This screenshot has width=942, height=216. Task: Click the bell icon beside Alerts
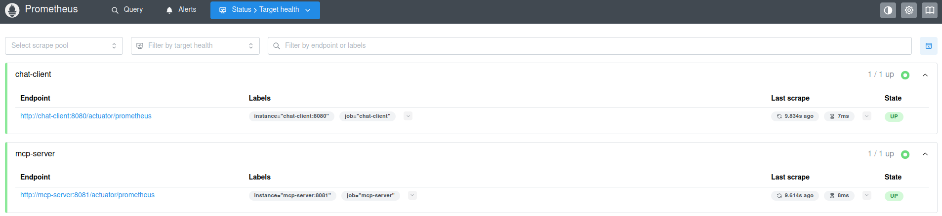coord(169,10)
